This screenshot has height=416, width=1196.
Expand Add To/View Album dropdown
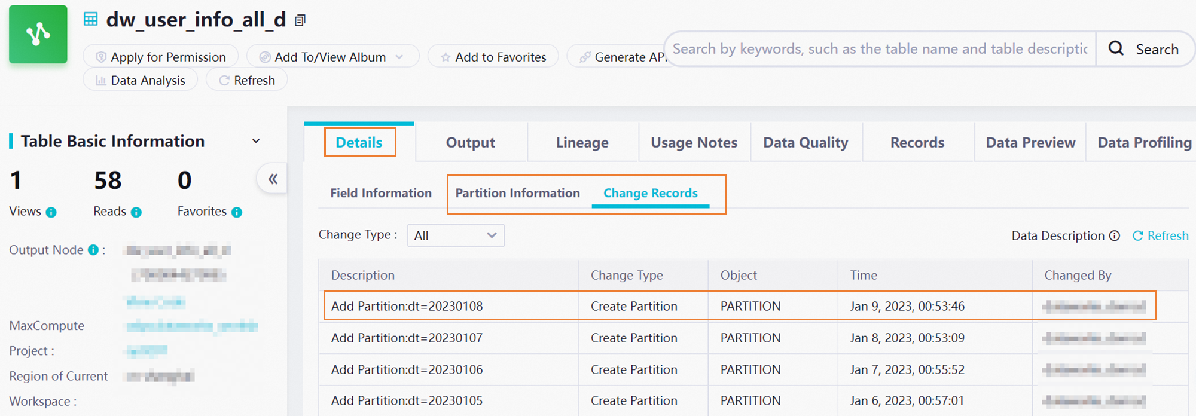[399, 57]
